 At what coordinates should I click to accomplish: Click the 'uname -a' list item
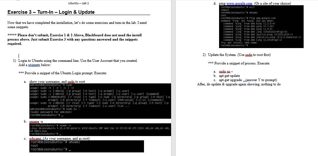(x=36, y=122)
